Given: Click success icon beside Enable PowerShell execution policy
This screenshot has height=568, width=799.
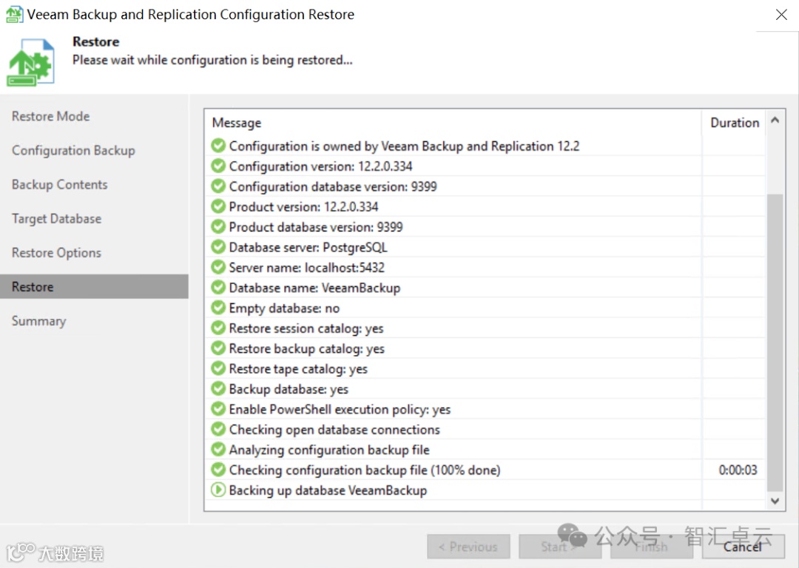Looking at the screenshot, I should click(x=218, y=409).
